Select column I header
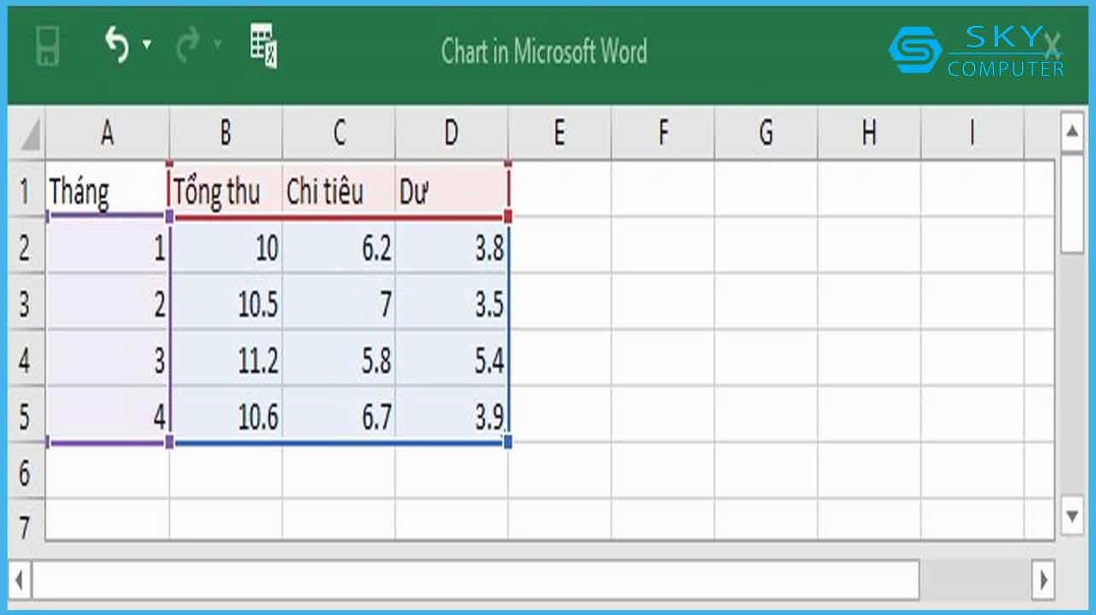Screen dimensions: 1096x615 click(x=972, y=132)
